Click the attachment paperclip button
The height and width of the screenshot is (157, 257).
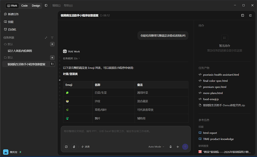pyautogui.click(x=74, y=147)
